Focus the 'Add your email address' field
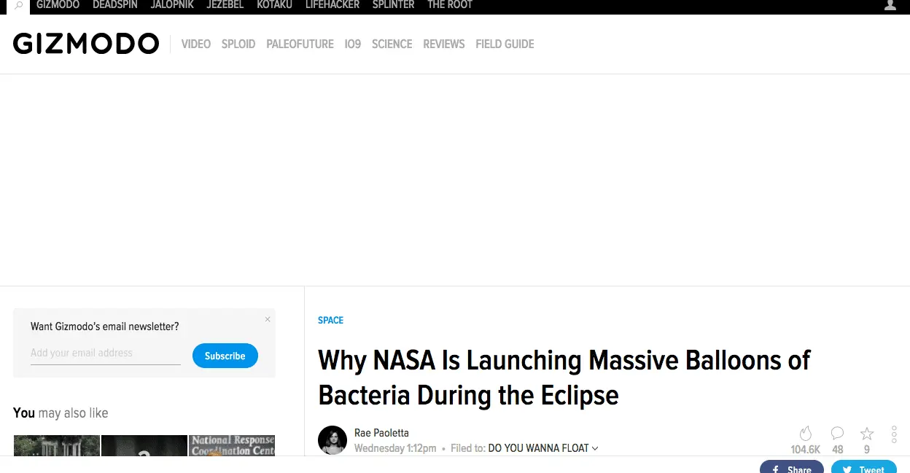The height and width of the screenshot is (473, 910). [x=106, y=353]
